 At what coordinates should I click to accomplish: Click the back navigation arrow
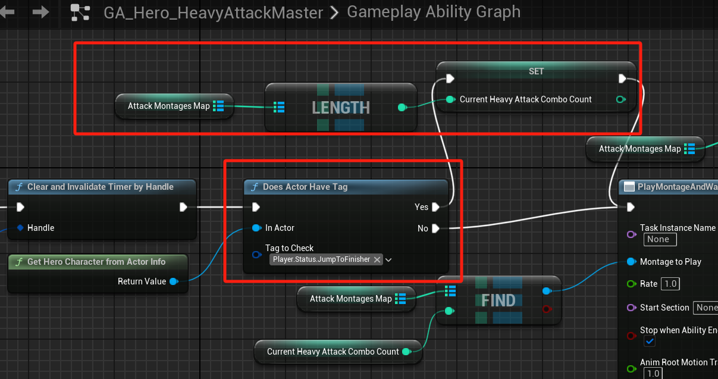click(x=7, y=11)
